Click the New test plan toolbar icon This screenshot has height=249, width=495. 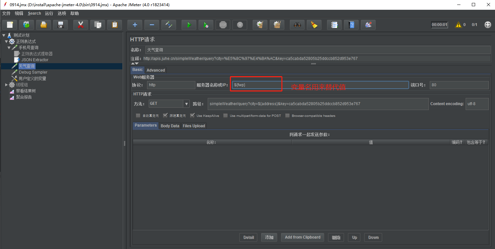pyautogui.click(x=10, y=25)
